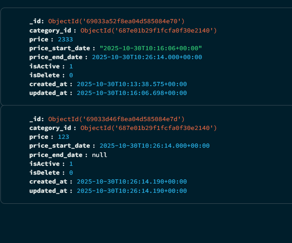Click the null price_end_date value
The image size is (292, 243).
[x=100, y=155]
